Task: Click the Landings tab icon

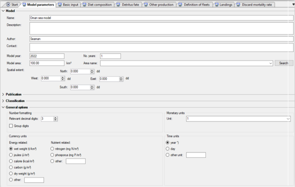Action: coord(217,4)
